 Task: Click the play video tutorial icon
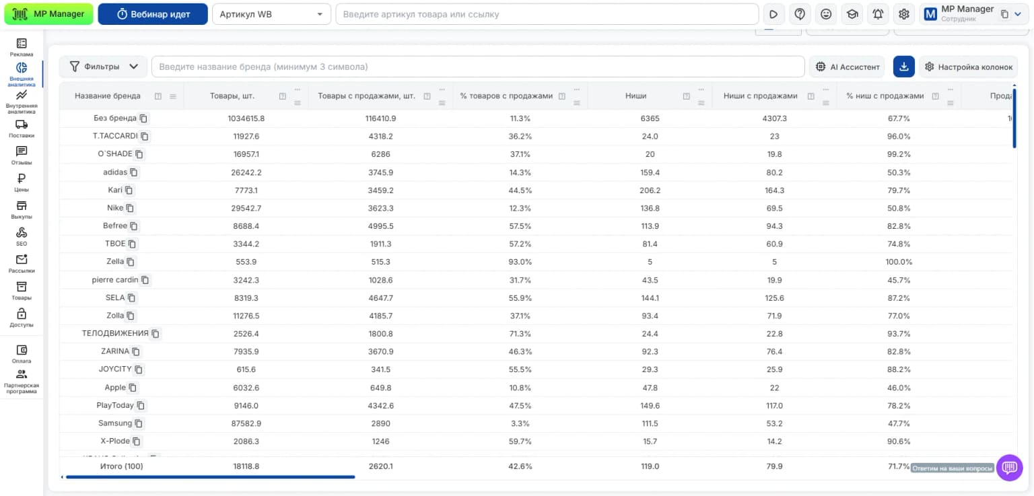coord(773,14)
